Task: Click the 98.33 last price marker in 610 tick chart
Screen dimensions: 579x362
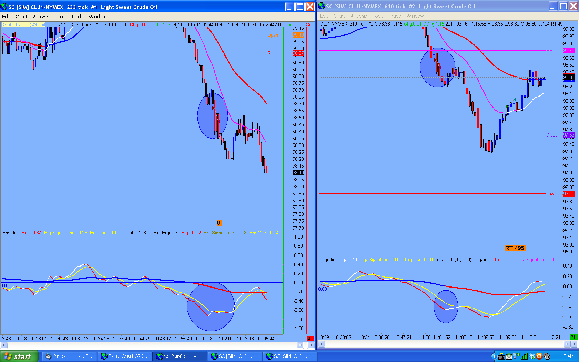Action: click(569, 78)
